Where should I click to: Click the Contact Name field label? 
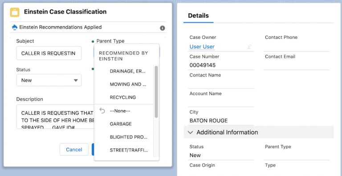click(205, 75)
